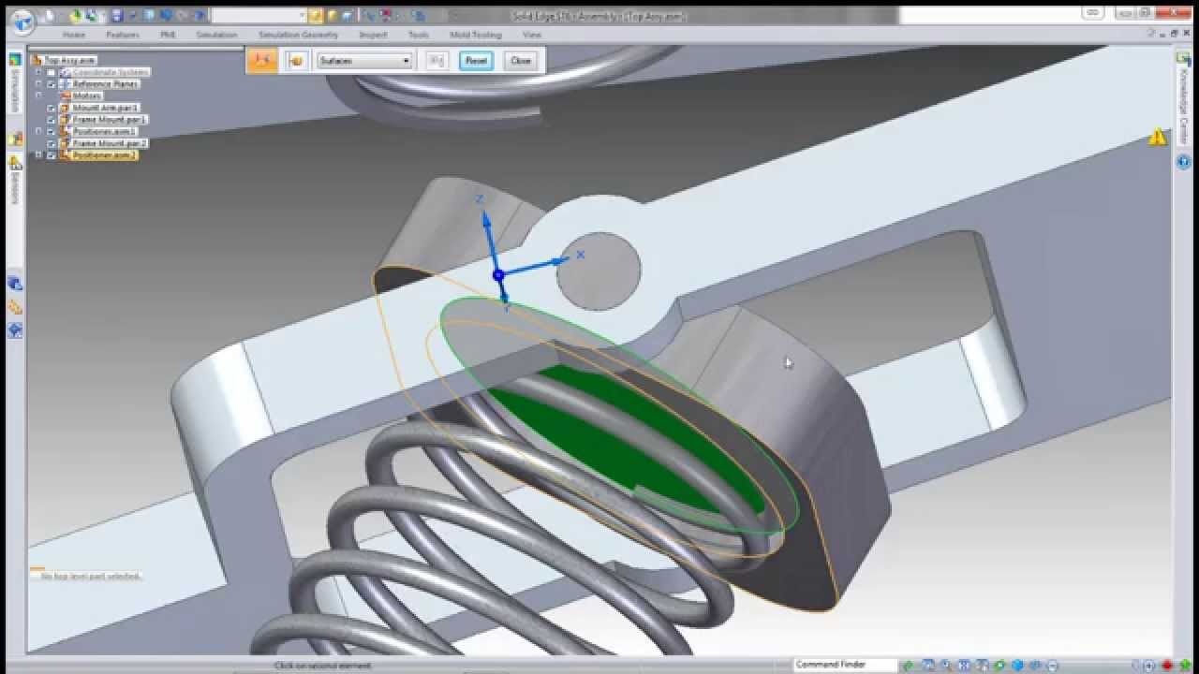Click the Top Assy.asm assembly icon
Screen dimensions: 1199x674
point(37,60)
